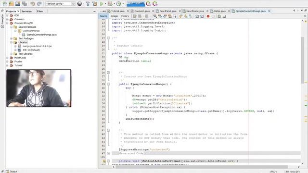
Task: Open the dropdown arrow beside Debug Project
Action: click(x=114, y=3)
